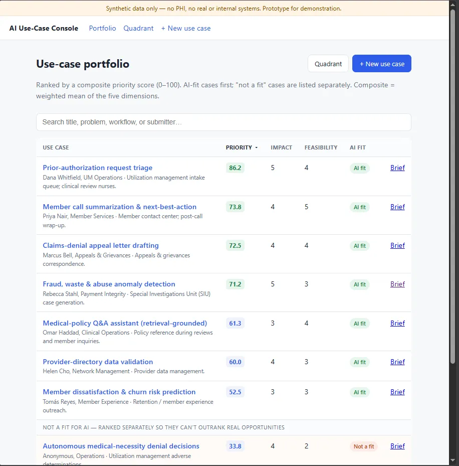Open Prior-authorization request triage
Viewport: 459px width, 466px height.
pos(98,168)
